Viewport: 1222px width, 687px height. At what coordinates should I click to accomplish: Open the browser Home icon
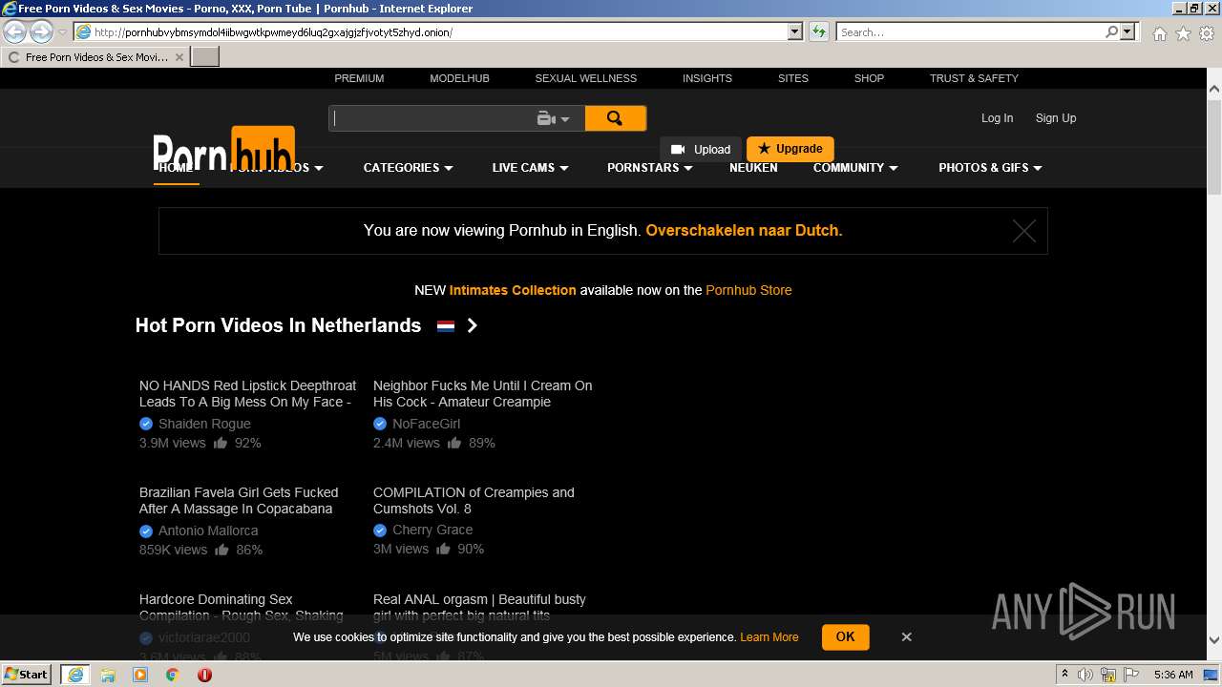[1159, 33]
